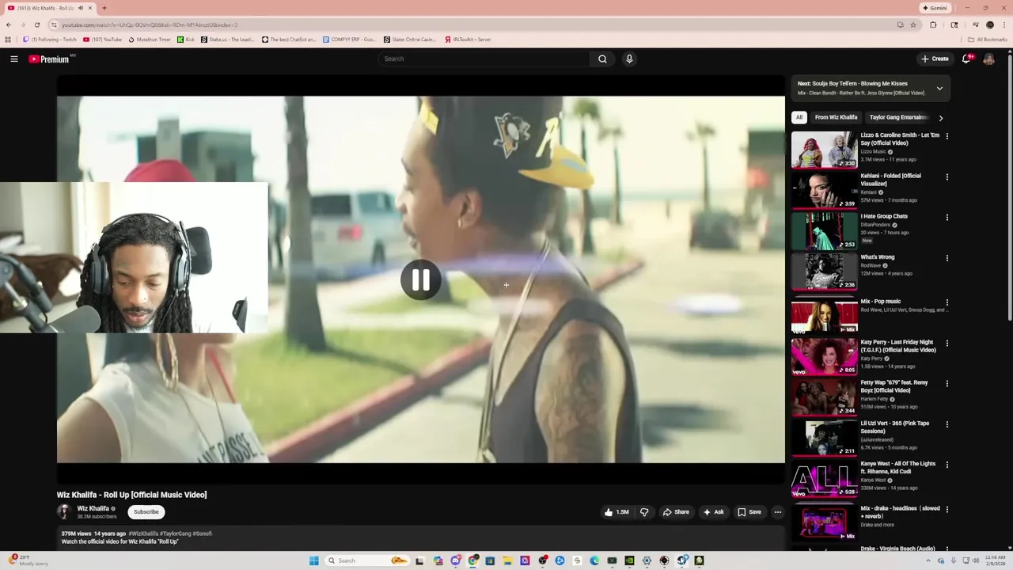Open All Bookmarks folder

(x=987, y=39)
